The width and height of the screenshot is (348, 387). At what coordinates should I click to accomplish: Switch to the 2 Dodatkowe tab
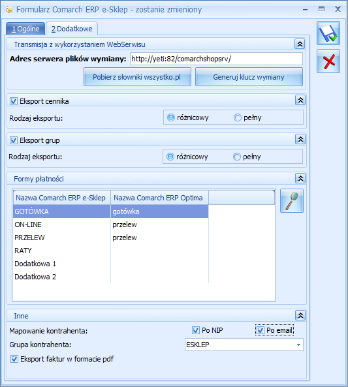(72, 29)
